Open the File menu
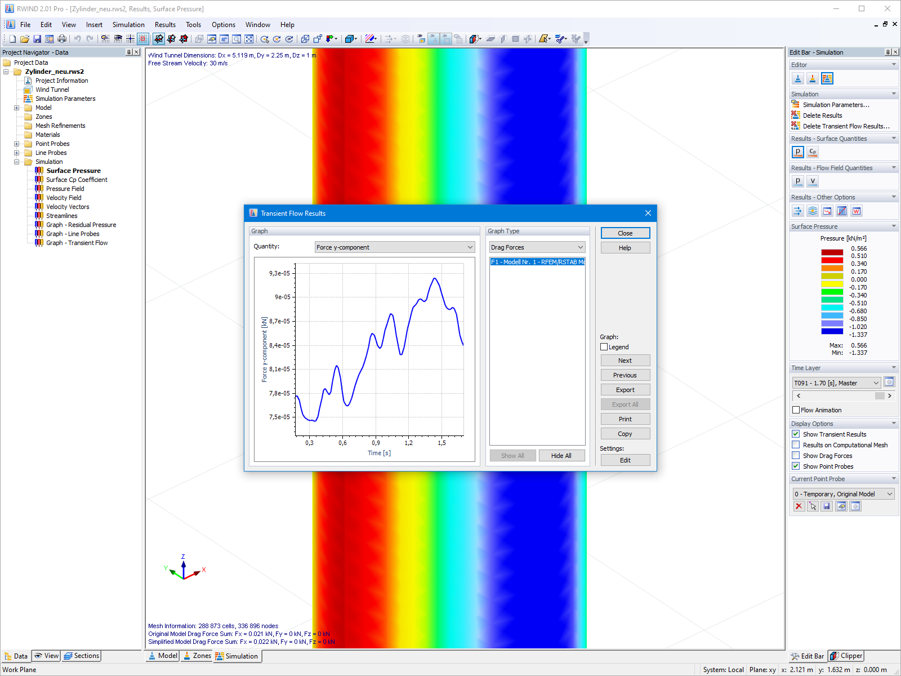This screenshot has width=901, height=676. tap(25, 25)
